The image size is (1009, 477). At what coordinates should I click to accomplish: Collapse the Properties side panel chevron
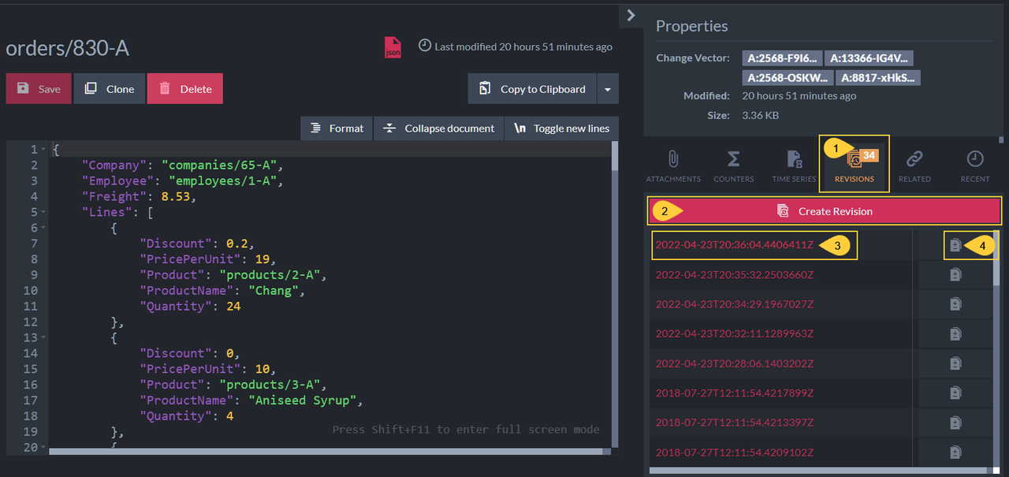pos(631,15)
